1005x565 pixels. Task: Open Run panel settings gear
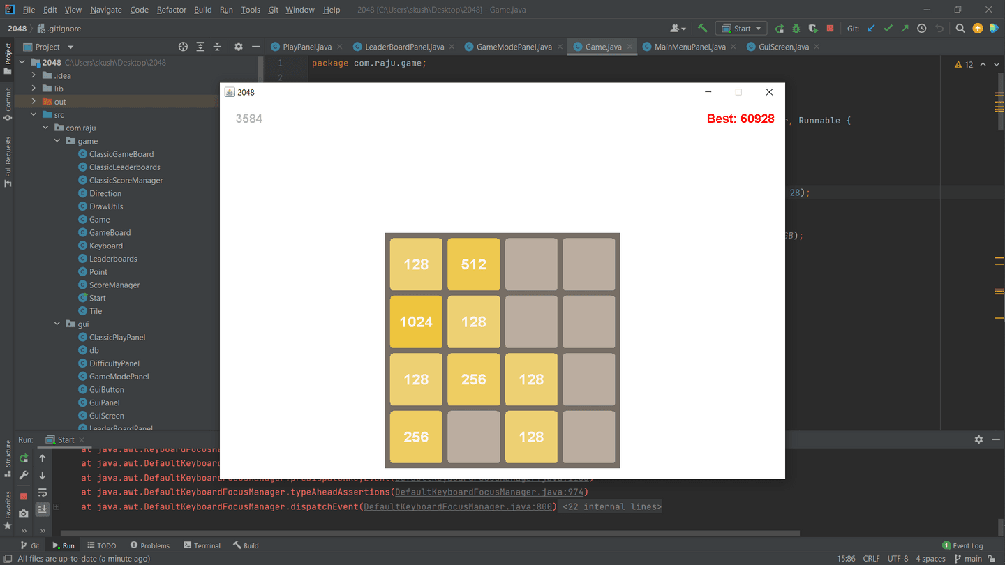[978, 439]
